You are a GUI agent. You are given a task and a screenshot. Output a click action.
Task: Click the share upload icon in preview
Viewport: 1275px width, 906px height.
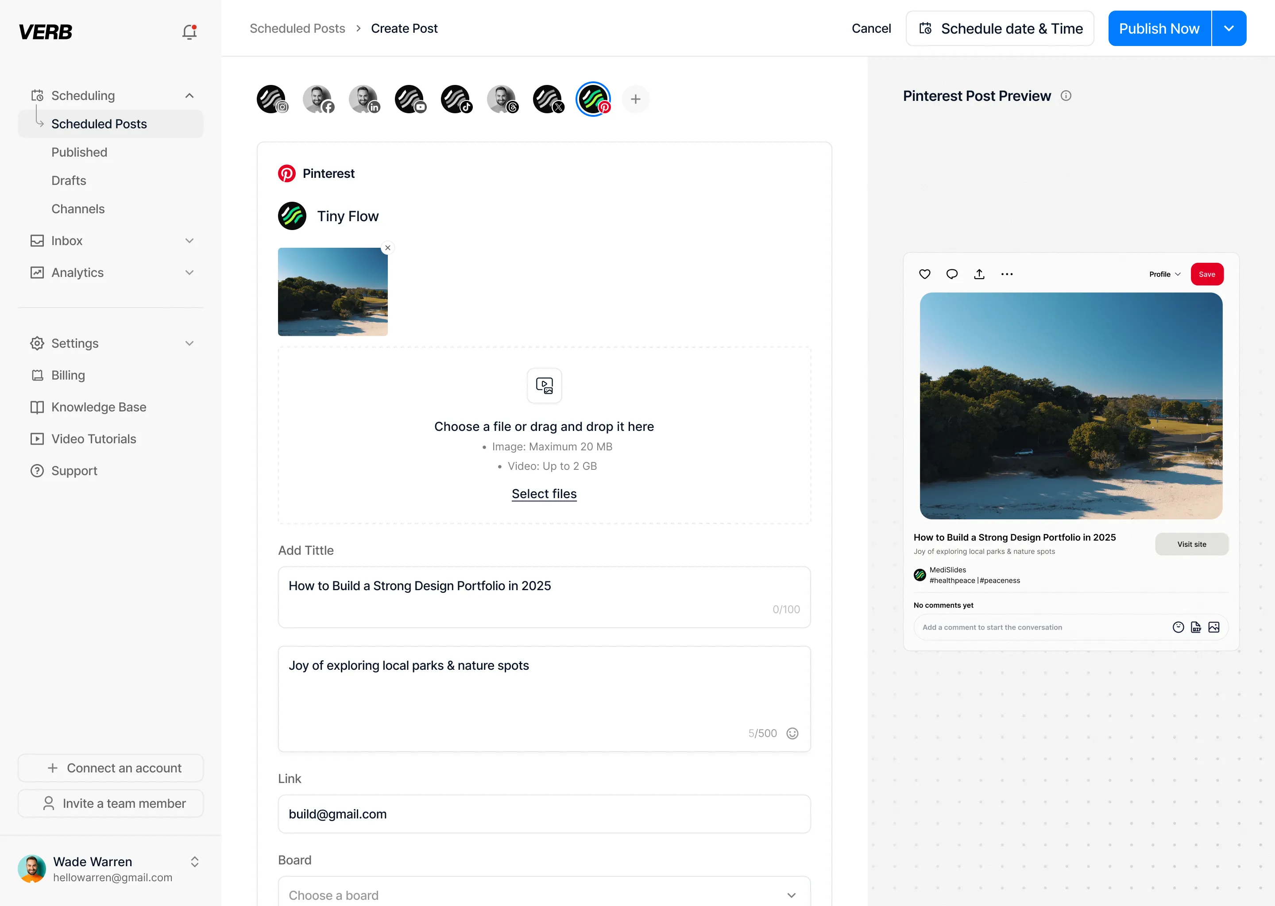click(x=979, y=274)
